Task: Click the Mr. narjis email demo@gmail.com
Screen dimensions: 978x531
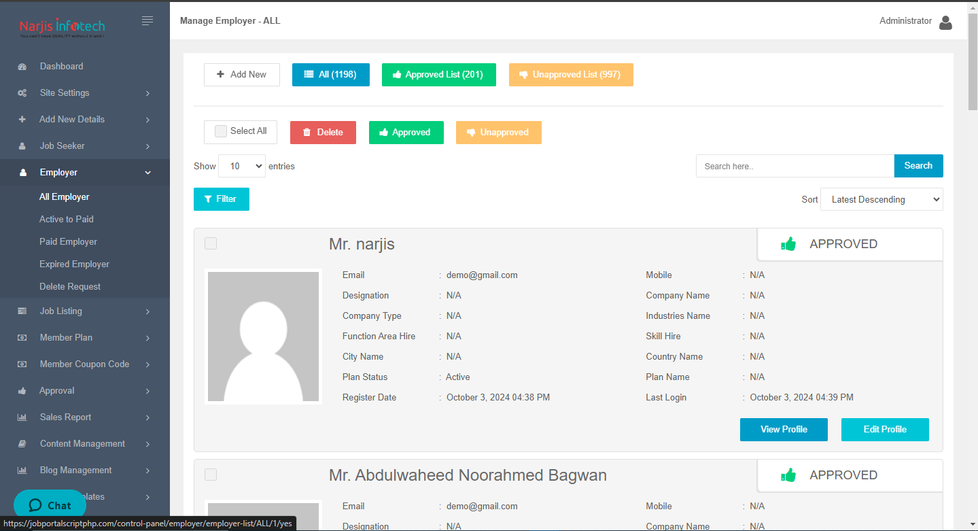Action: 482,275
